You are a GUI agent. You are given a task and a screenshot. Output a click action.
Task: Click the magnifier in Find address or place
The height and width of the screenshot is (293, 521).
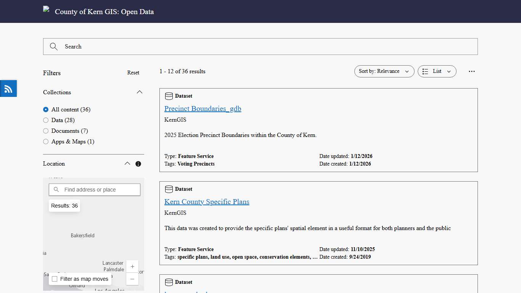(x=56, y=189)
